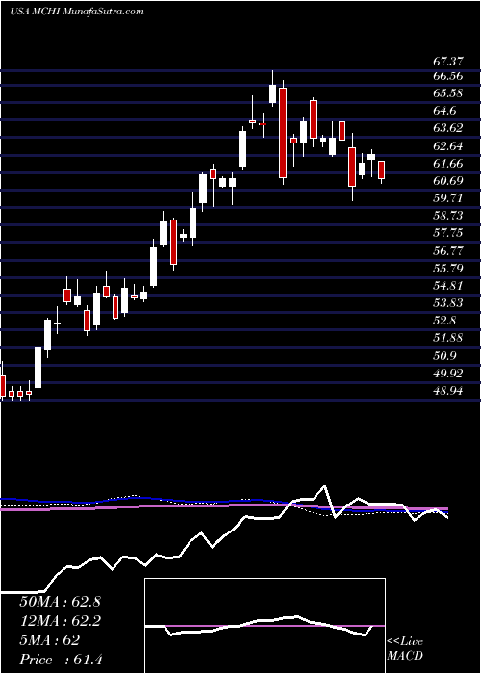The width and height of the screenshot is (481, 674).
Task: Click the tall red candle near the peak
Action: (x=283, y=133)
